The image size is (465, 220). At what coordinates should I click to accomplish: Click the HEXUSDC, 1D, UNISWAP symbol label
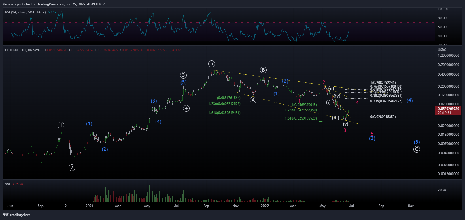tap(23, 50)
